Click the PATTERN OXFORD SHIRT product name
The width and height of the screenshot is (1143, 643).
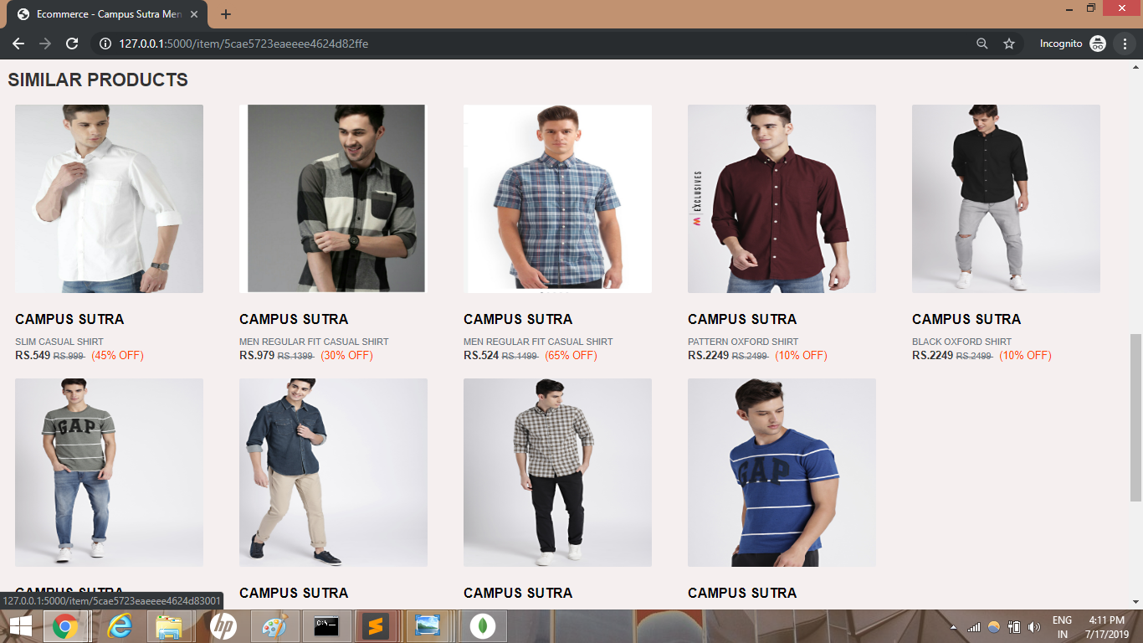coord(743,342)
